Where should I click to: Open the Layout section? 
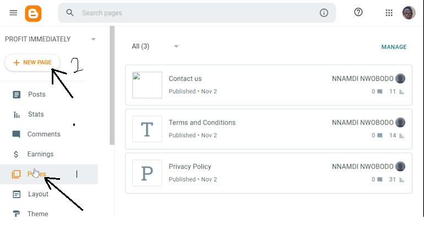[x=38, y=194]
